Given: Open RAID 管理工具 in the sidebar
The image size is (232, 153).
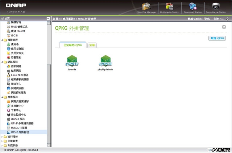Looking at the screenshot, I should tap(19, 27).
